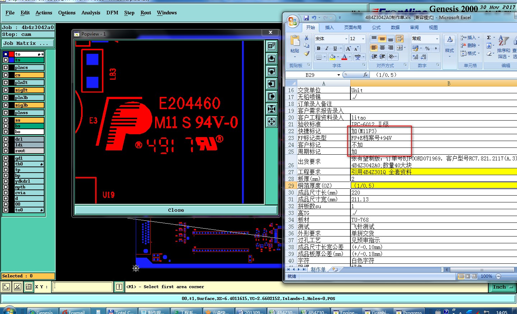The image size is (517, 314).
Task: Click the X Y coordinate input field
Action: click(83, 287)
